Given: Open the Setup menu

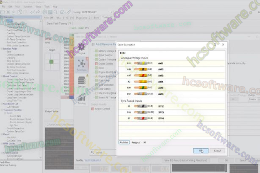Looking at the screenshot, I should tap(38, 6).
